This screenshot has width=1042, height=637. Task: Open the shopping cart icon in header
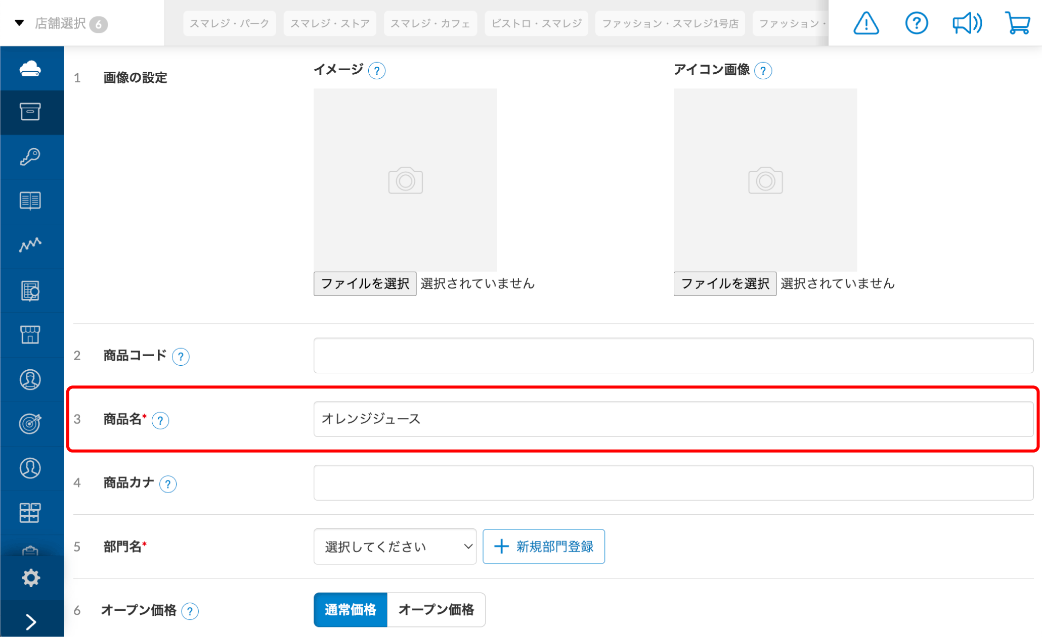pos(1018,23)
